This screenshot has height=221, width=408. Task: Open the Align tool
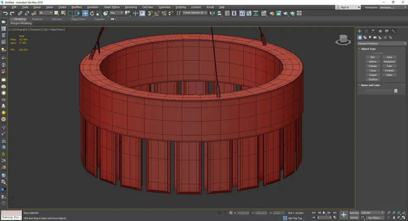click(219, 13)
